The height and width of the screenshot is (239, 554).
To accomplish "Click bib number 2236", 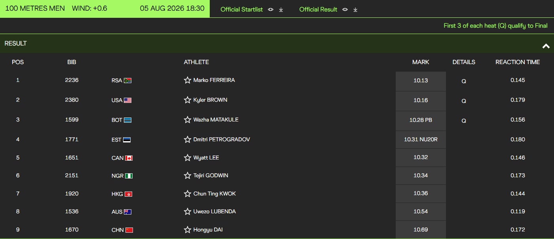I will tap(72, 80).
